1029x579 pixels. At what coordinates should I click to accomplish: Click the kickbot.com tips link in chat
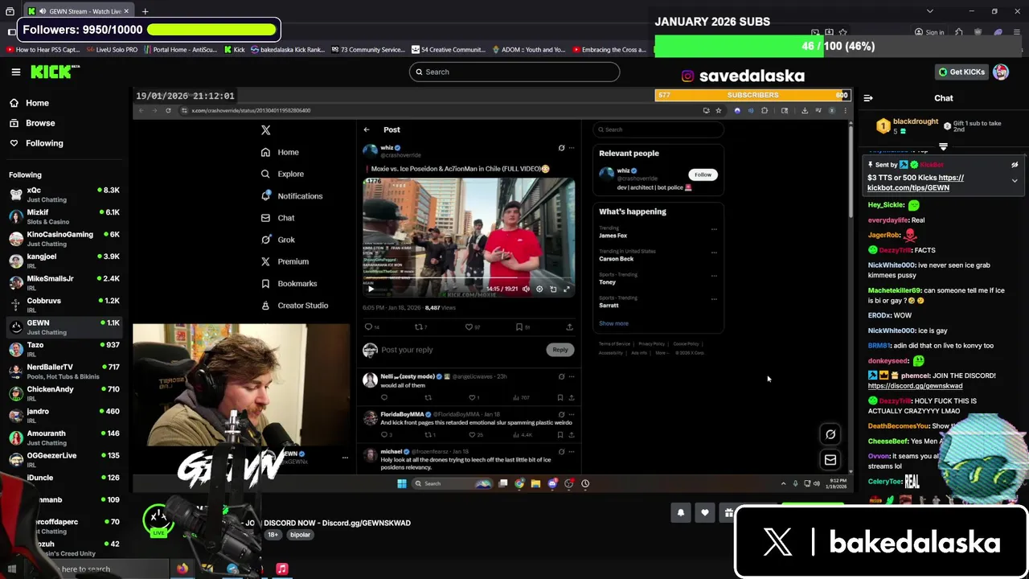[916, 183]
